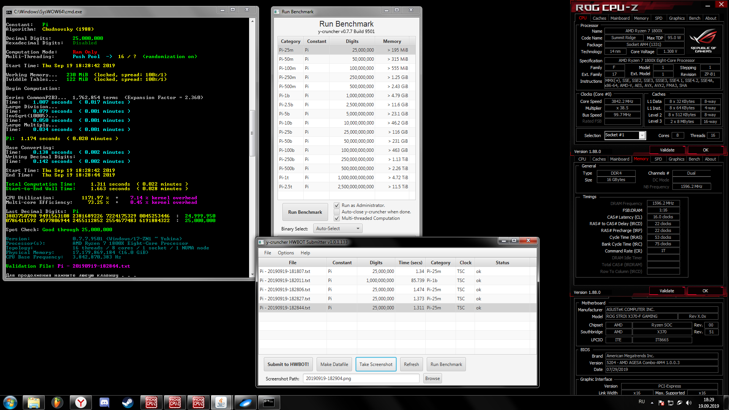Maximize the cmd.exe window
The width and height of the screenshot is (729, 410).
pyautogui.click(x=233, y=9)
